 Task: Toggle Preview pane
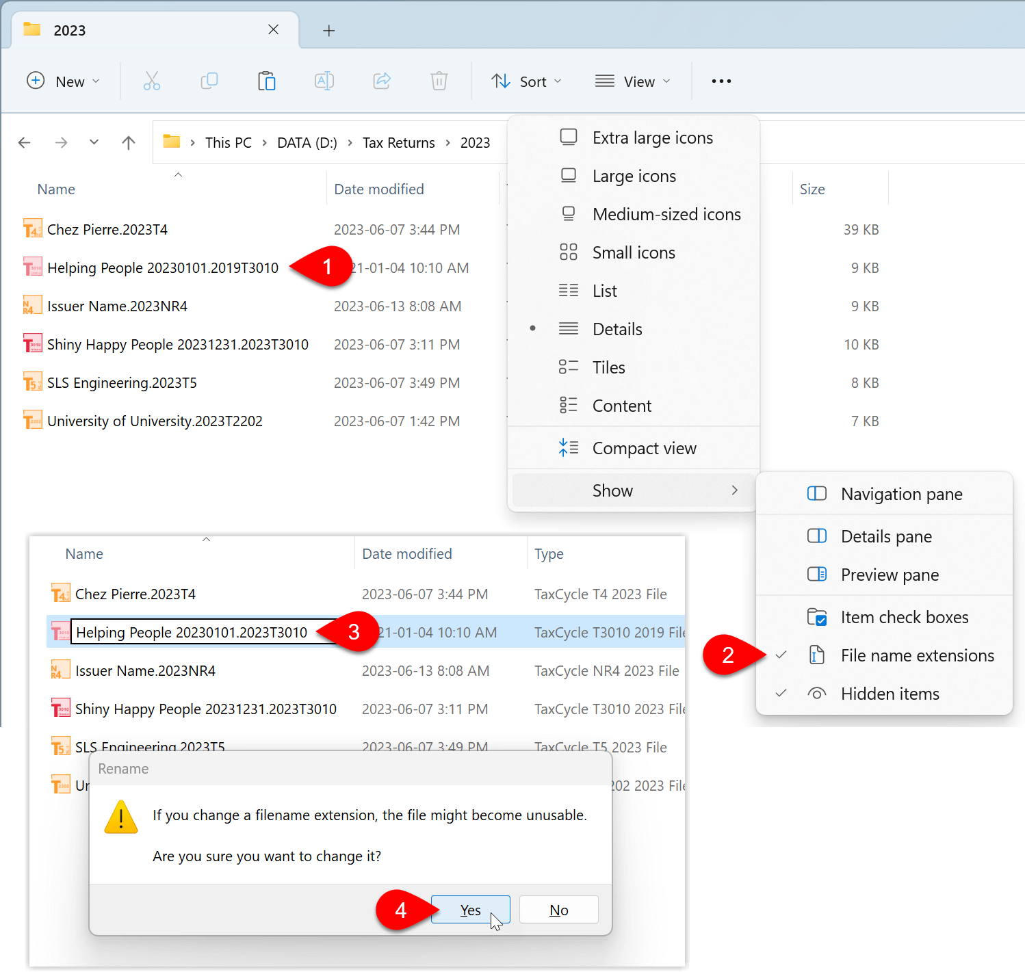884,575
